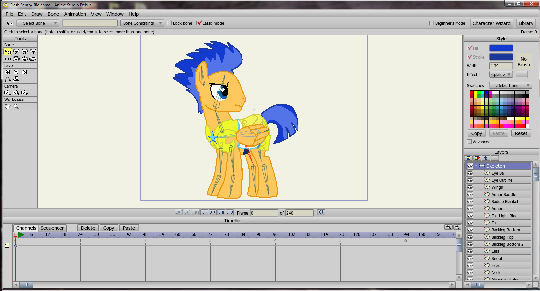Image resolution: width=540 pixels, height=291 pixels.
Task: Switch to the Channels tab
Action: point(26,228)
